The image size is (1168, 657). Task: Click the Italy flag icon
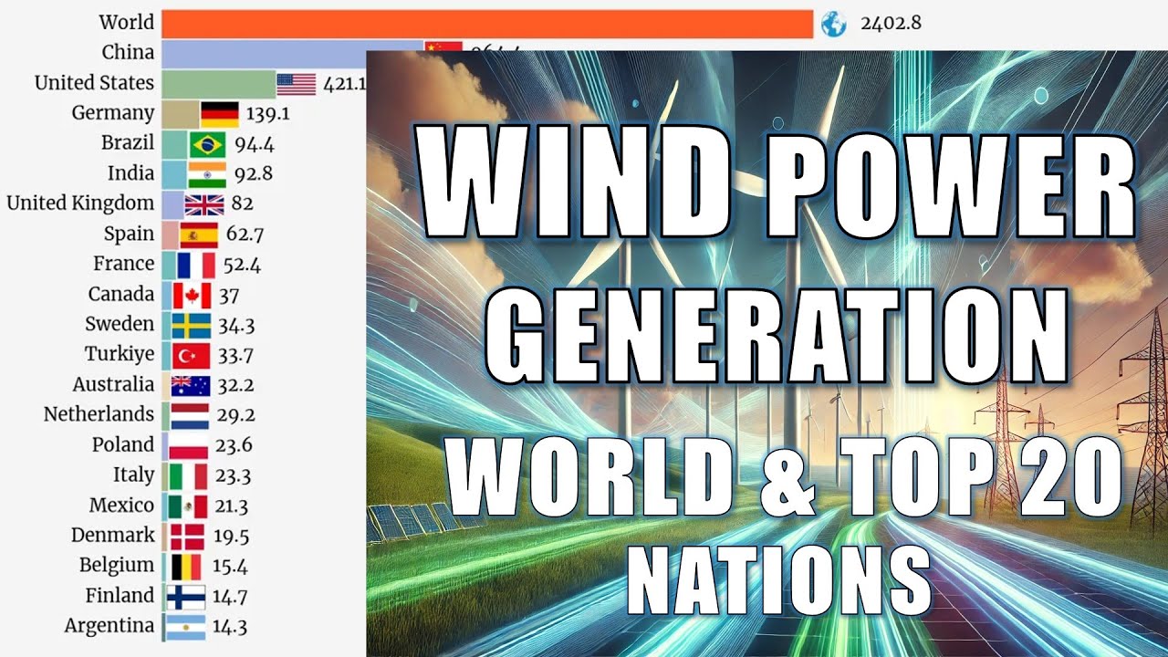pos(187,475)
